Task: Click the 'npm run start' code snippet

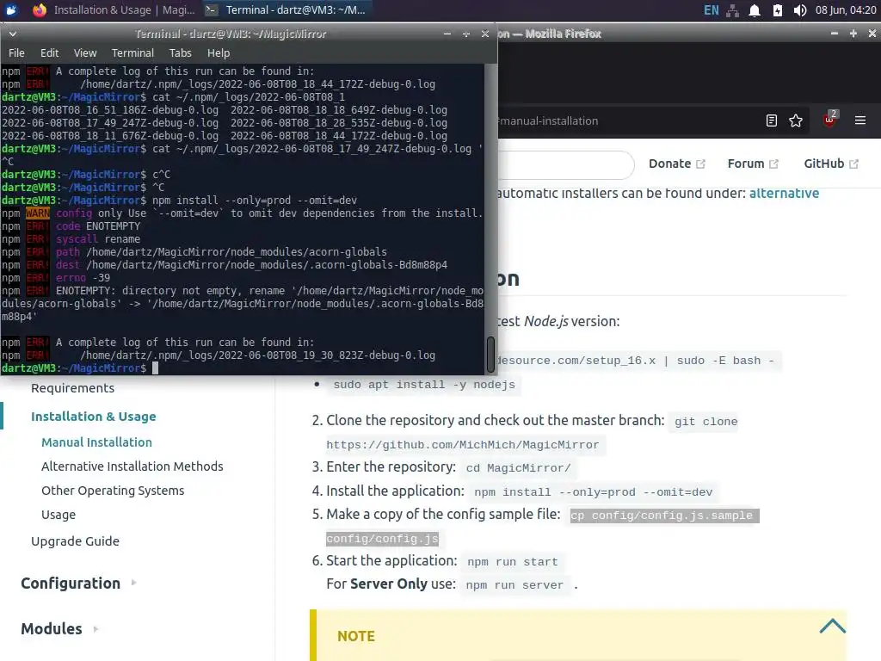Action: tap(513, 562)
